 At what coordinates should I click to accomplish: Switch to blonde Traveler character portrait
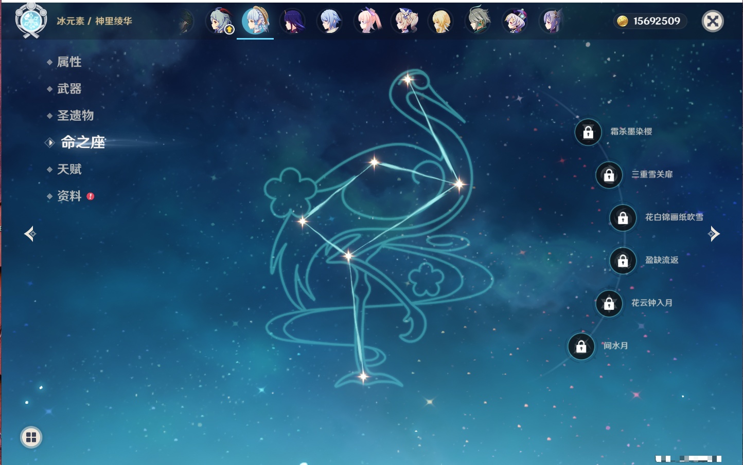pyautogui.click(x=441, y=21)
